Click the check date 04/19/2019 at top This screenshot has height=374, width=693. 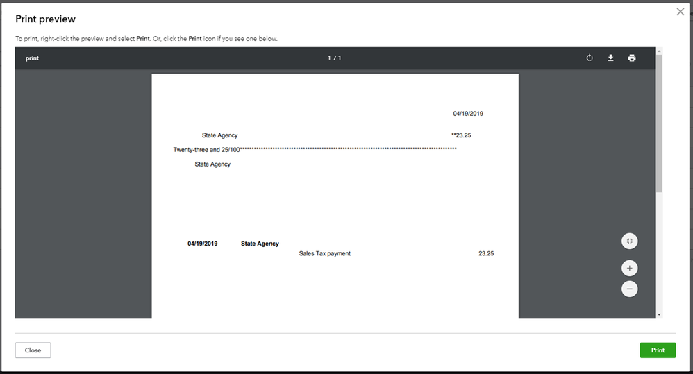pos(468,114)
